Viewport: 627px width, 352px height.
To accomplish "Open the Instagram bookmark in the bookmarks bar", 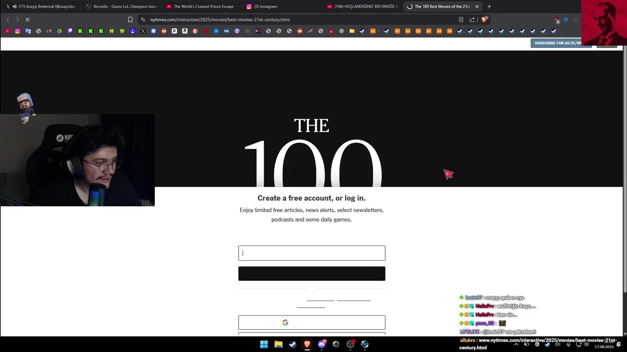I will (x=18, y=31).
